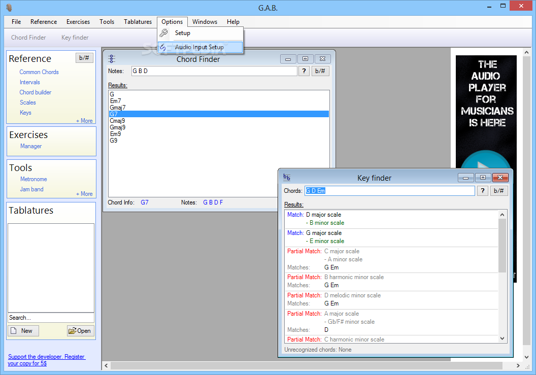Select the Gmaj7 chord result
The width and height of the screenshot is (536, 375).
pos(219,108)
